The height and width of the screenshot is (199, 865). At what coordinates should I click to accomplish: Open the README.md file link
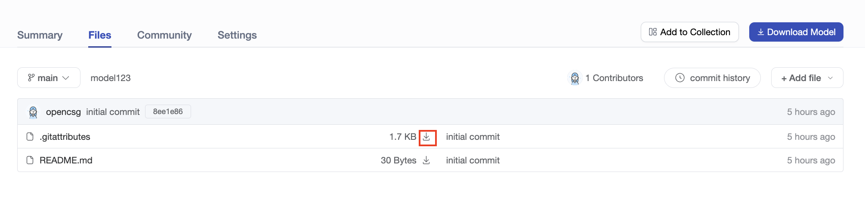pyautogui.click(x=66, y=160)
